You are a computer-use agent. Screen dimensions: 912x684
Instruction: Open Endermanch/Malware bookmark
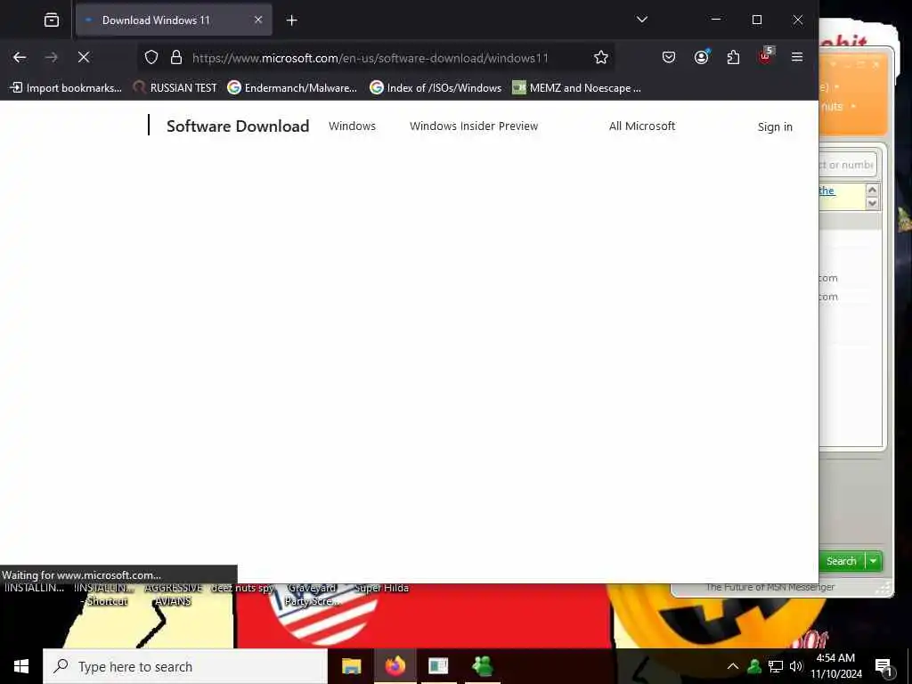click(x=292, y=88)
